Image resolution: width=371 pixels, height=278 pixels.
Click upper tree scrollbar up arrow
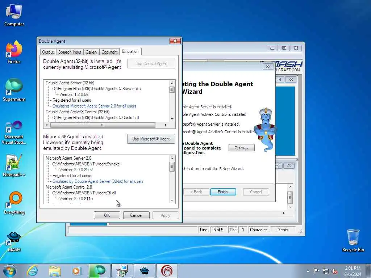pos(172,83)
